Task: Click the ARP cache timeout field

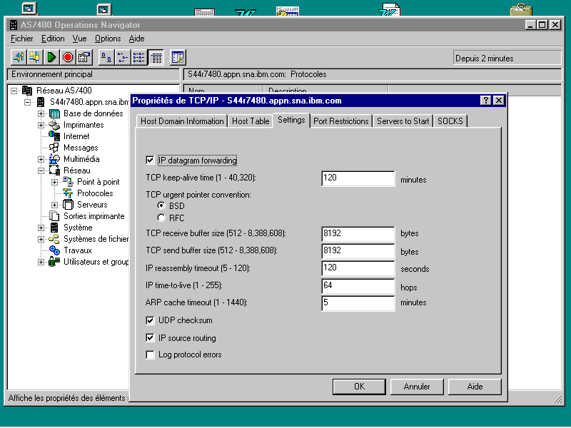Action: (358, 303)
